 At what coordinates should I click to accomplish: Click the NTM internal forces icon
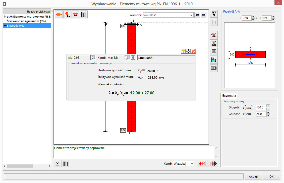(x=214, y=14)
